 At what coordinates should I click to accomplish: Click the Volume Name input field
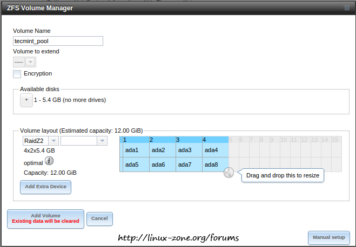coord(58,41)
